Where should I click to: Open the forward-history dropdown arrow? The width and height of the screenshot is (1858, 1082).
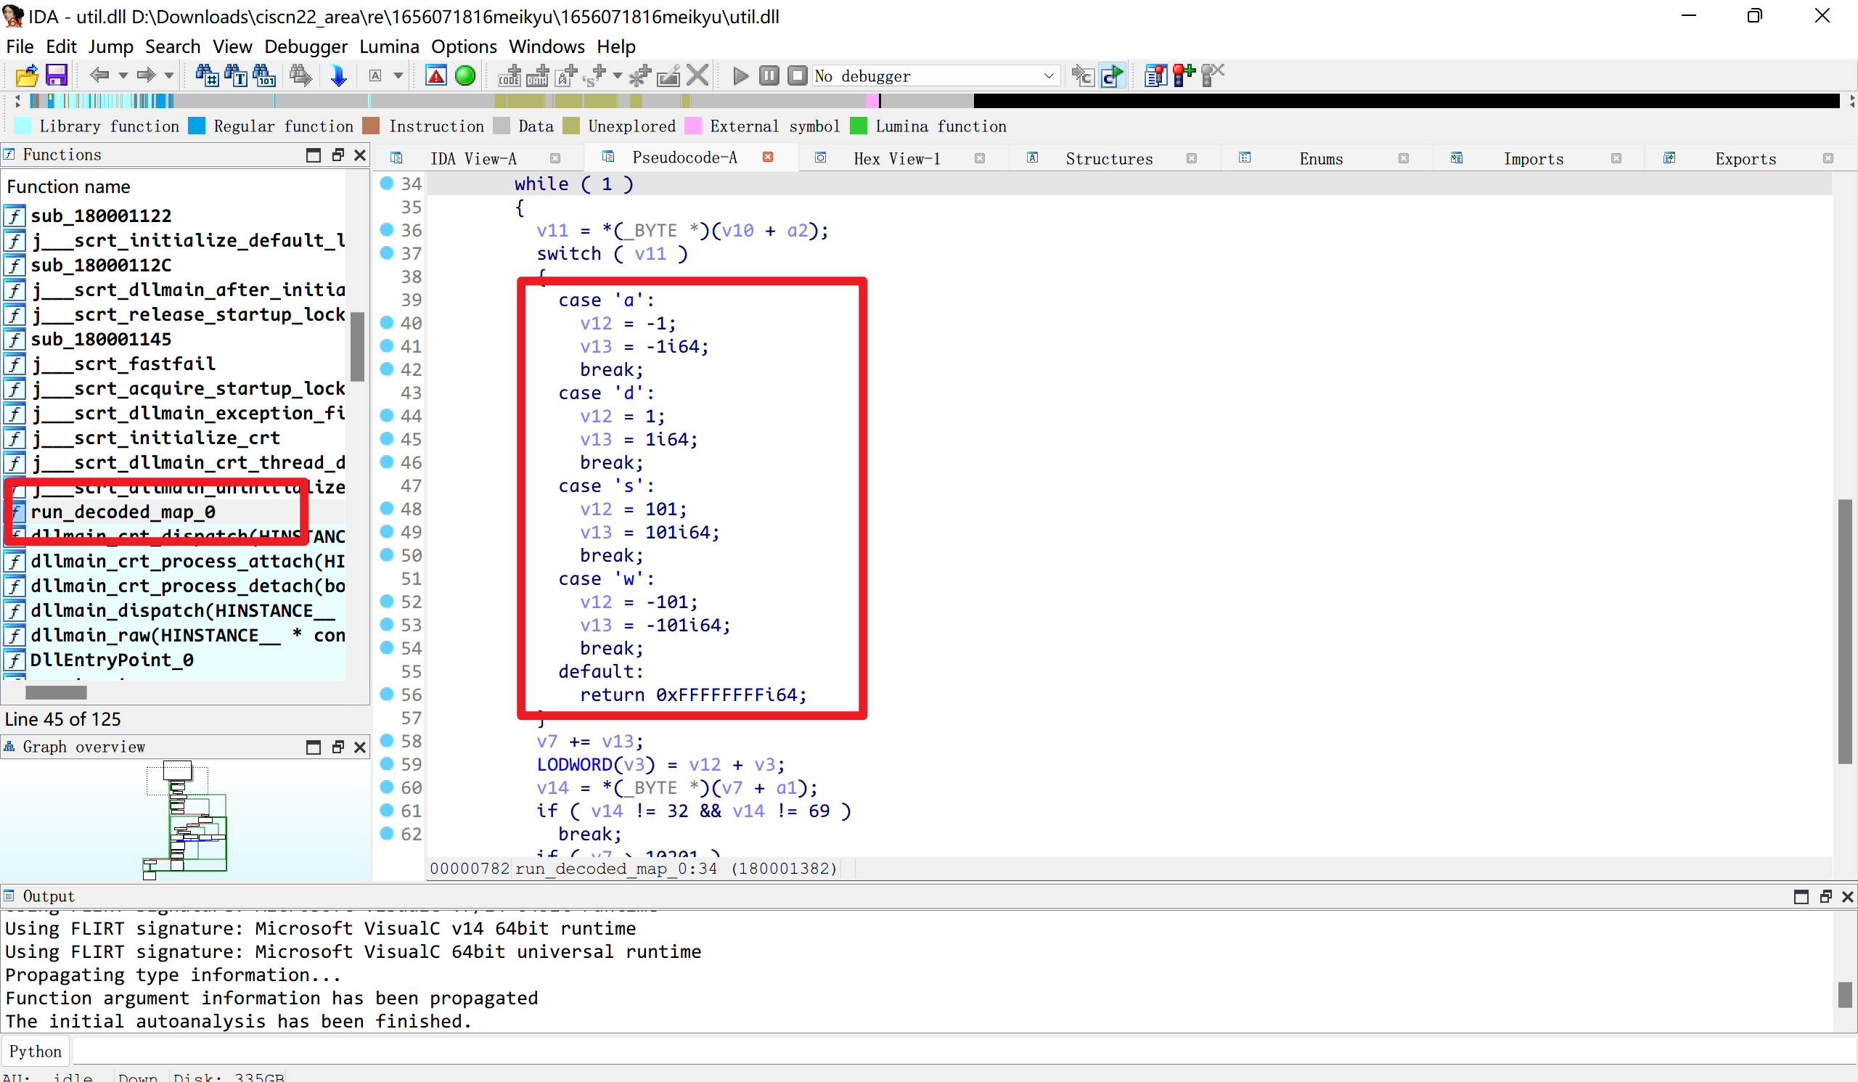click(x=169, y=76)
